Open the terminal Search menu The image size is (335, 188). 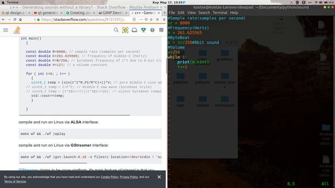pyautogui.click(x=204, y=13)
